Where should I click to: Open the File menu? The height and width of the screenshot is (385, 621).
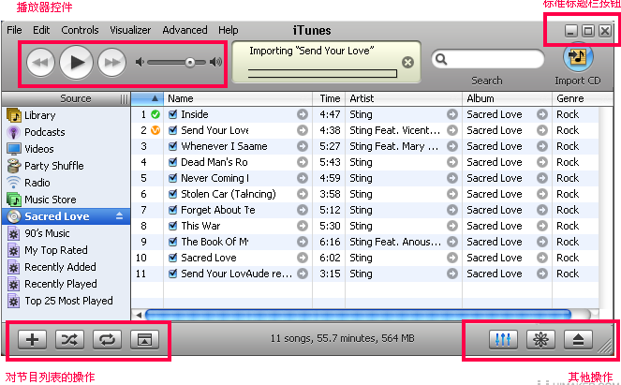point(15,30)
